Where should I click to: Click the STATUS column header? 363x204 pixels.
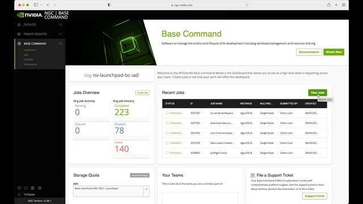tap(170, 104)
